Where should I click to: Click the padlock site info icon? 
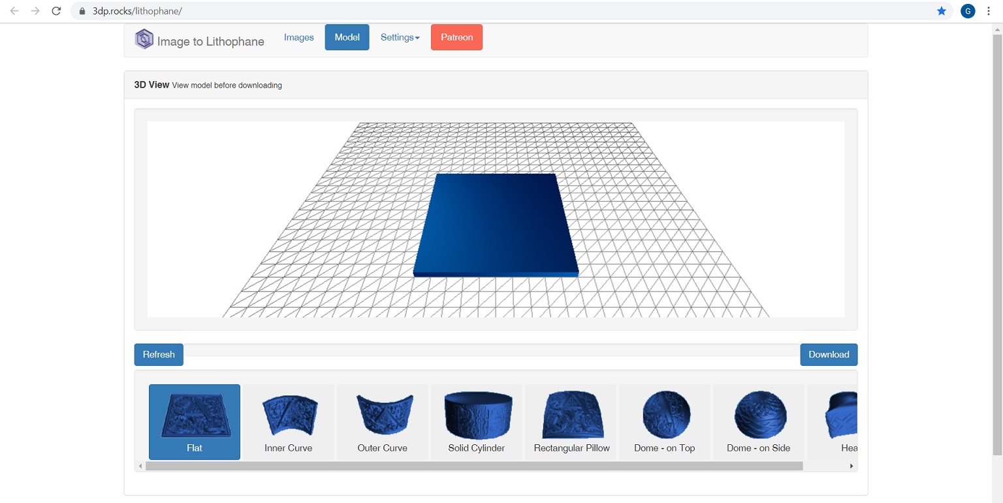pyautogui.click(x=82, y=11)
